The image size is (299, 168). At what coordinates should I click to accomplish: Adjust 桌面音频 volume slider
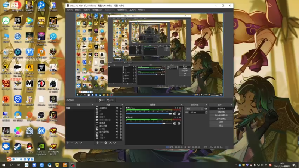coord(148,124)
